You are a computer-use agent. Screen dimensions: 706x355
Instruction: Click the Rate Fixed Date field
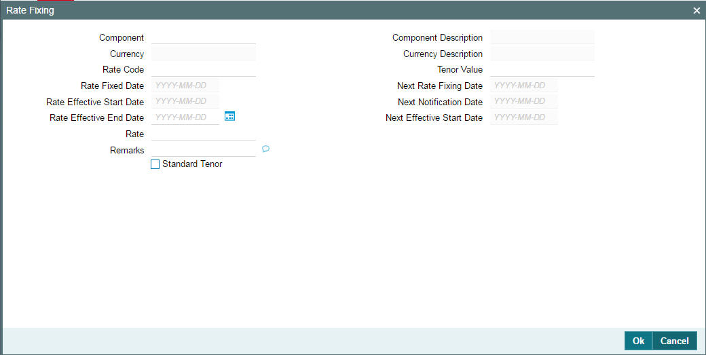click(x=185, y=86)
